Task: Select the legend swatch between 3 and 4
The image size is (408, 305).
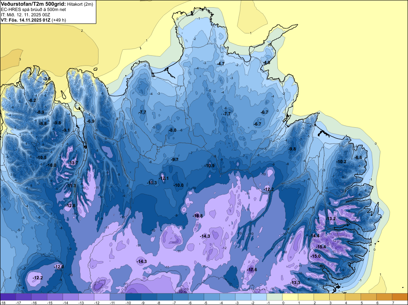Action: point(337,297)
